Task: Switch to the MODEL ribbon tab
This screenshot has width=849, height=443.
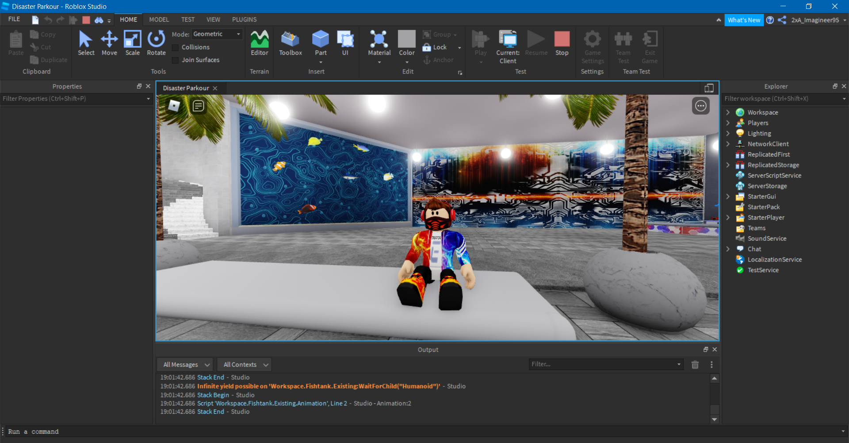Action: pyautogui.click(x=159, y=19)
